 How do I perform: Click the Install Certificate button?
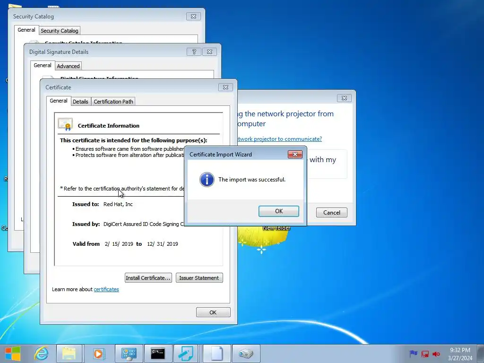click(x=148, y=278)
